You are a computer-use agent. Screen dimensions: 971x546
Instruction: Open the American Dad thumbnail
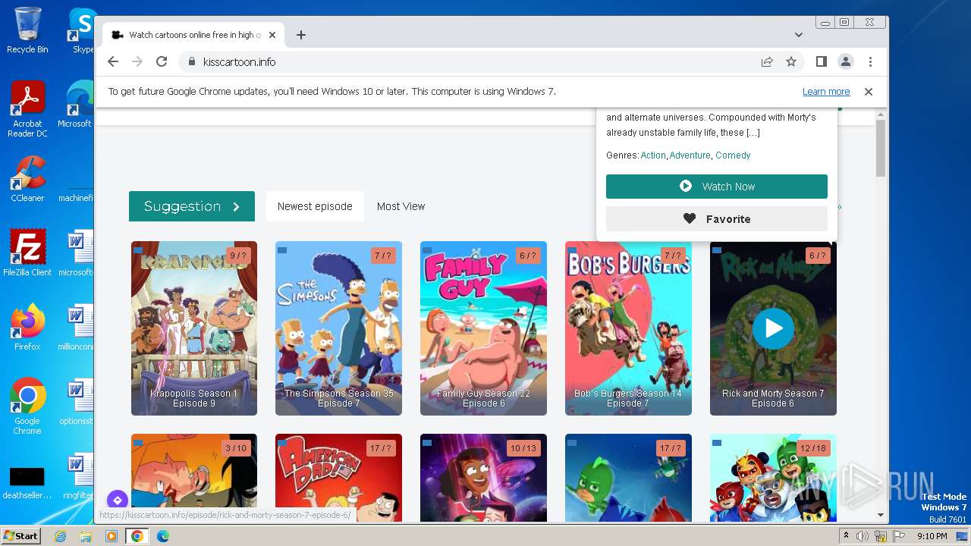338,478
